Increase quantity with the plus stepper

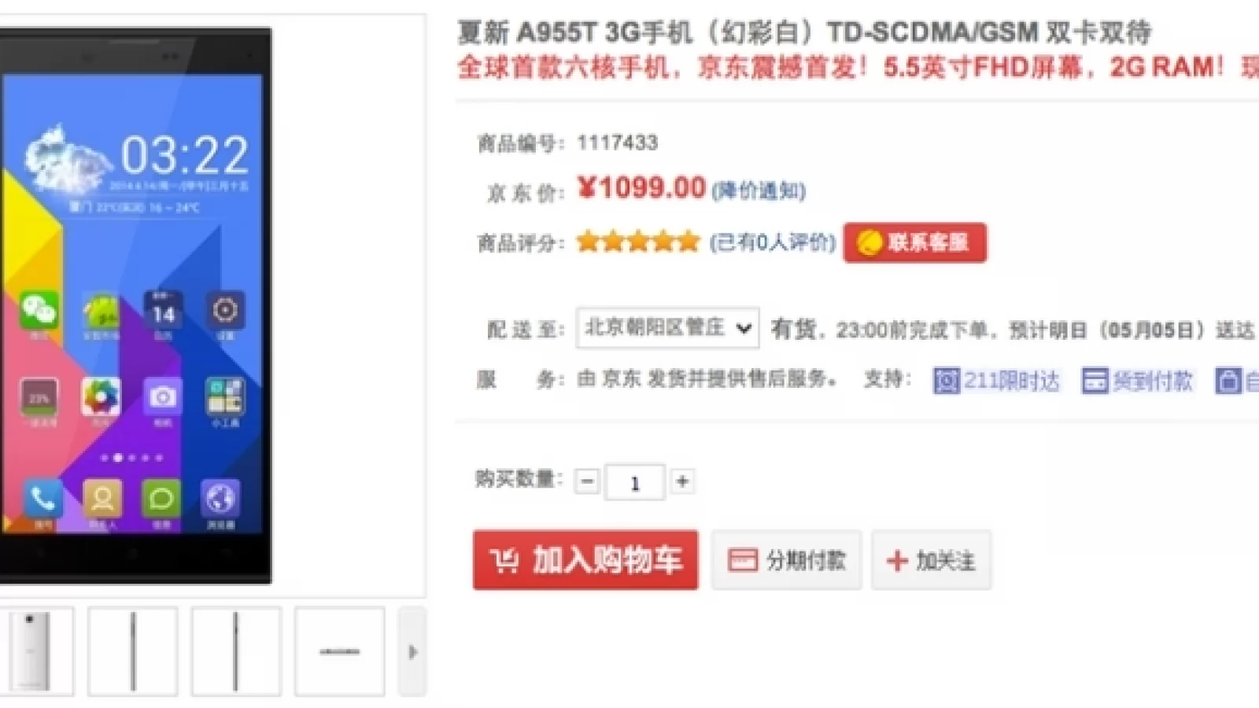coord(682,481)
